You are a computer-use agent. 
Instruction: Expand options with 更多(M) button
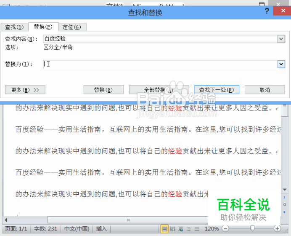point(25,90)
